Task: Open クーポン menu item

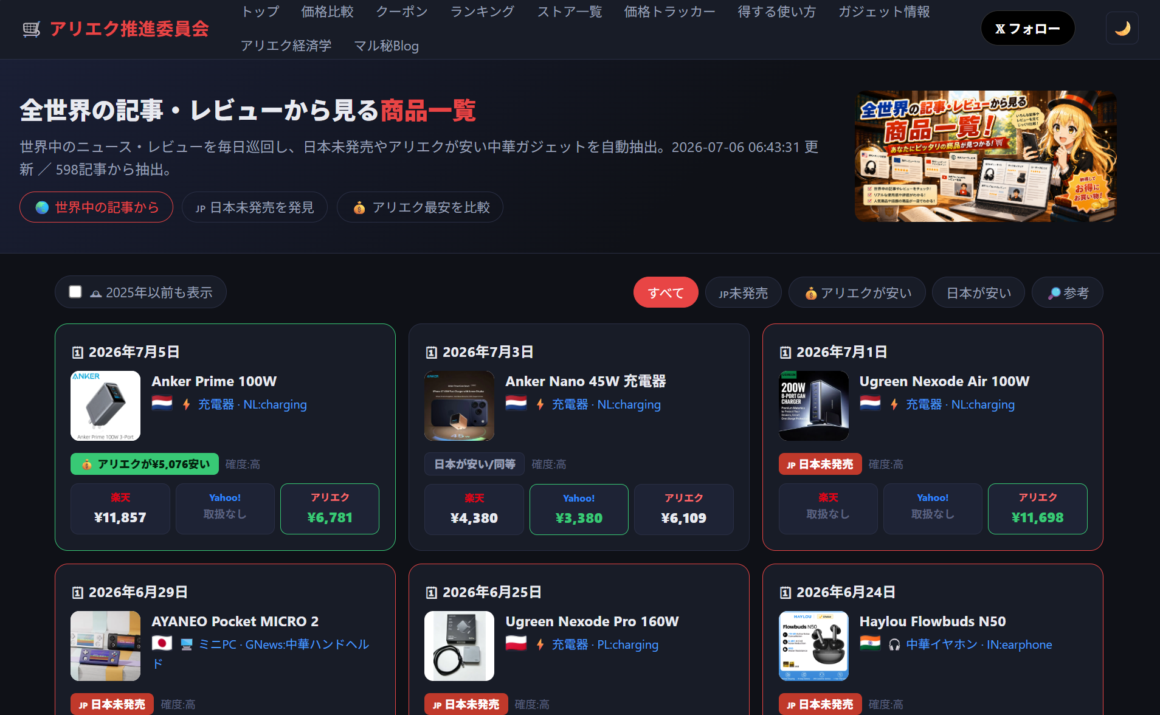Action: point(401,12)
